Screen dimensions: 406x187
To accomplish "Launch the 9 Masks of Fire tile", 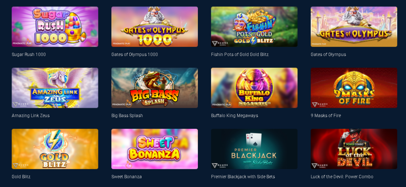I will tap(354, 88).
